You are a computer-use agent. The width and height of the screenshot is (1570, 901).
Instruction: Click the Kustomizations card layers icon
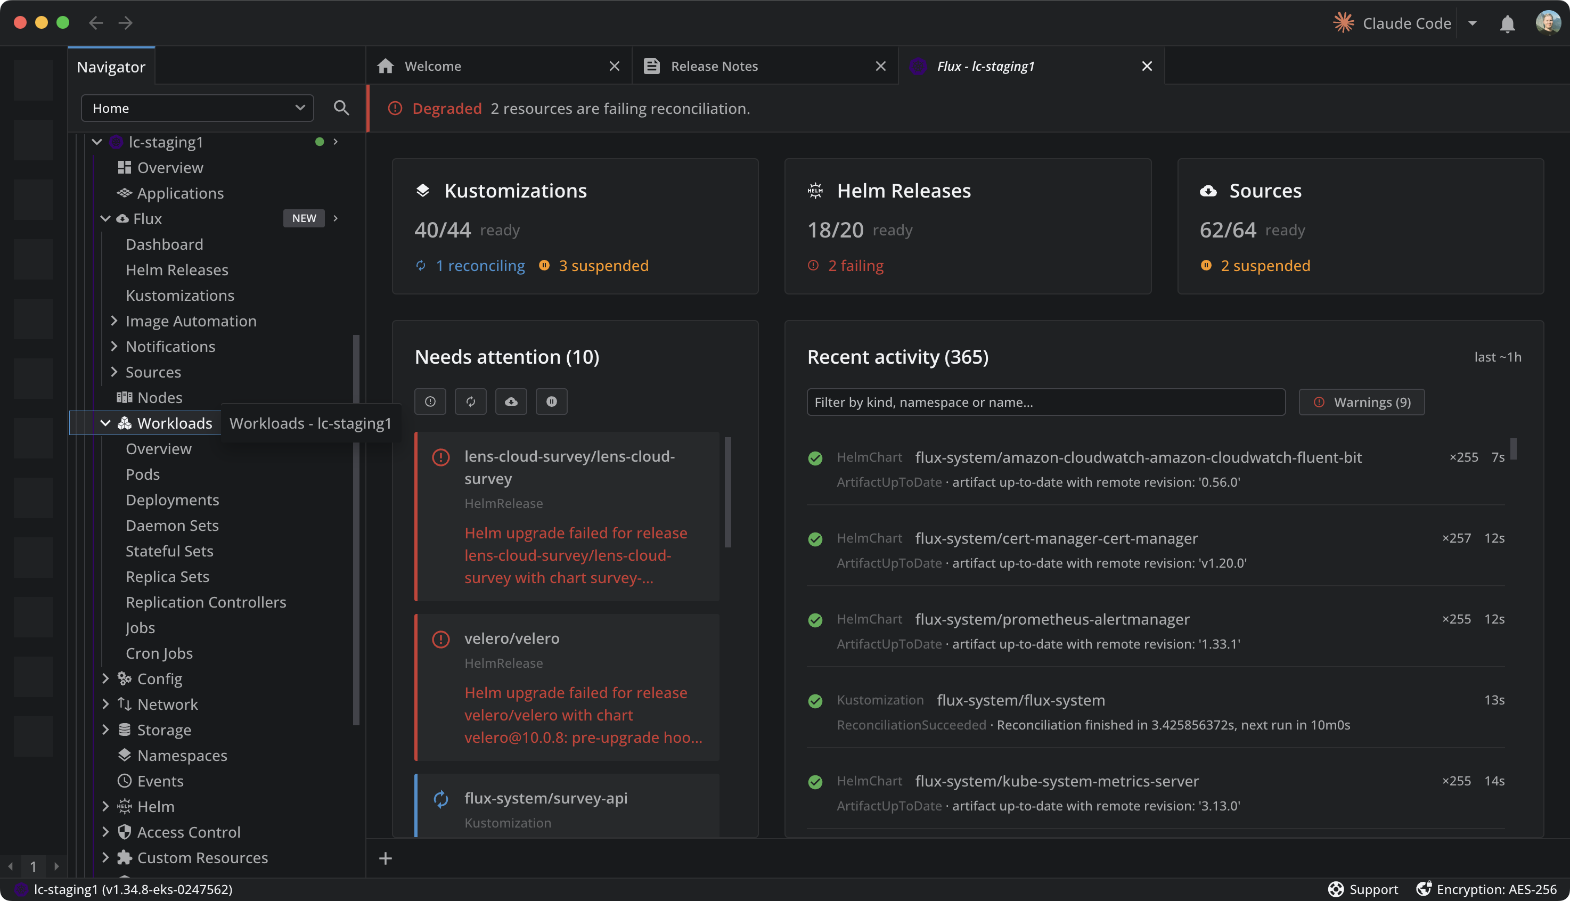coord(423,191)
